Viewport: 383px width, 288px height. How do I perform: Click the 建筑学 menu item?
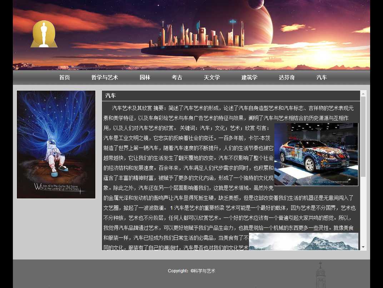coord(249,77)
